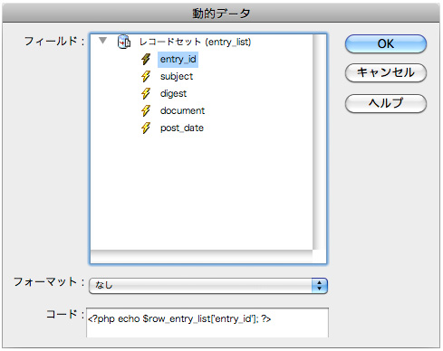
Task: Click lightning icon beside post_date
Action: tap(146, 128)
